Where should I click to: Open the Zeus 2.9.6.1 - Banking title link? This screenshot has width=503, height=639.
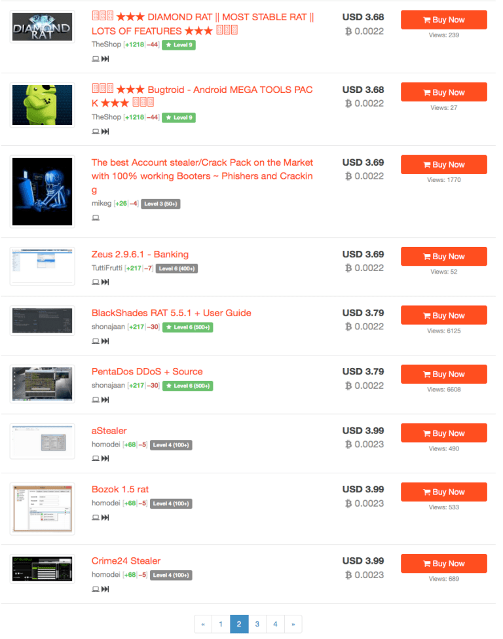tap(140, 254)
